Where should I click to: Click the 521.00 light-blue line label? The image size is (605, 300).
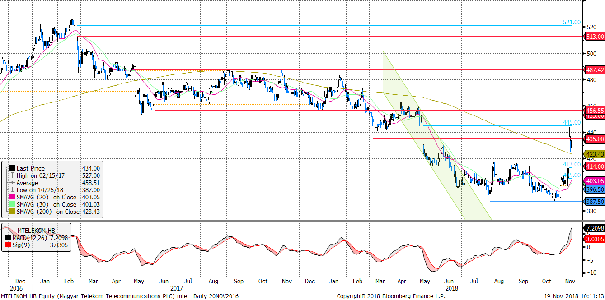coord(572,22)
